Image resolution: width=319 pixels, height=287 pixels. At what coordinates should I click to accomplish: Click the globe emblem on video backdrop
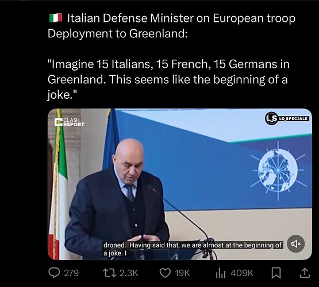[x=278, y=170]
